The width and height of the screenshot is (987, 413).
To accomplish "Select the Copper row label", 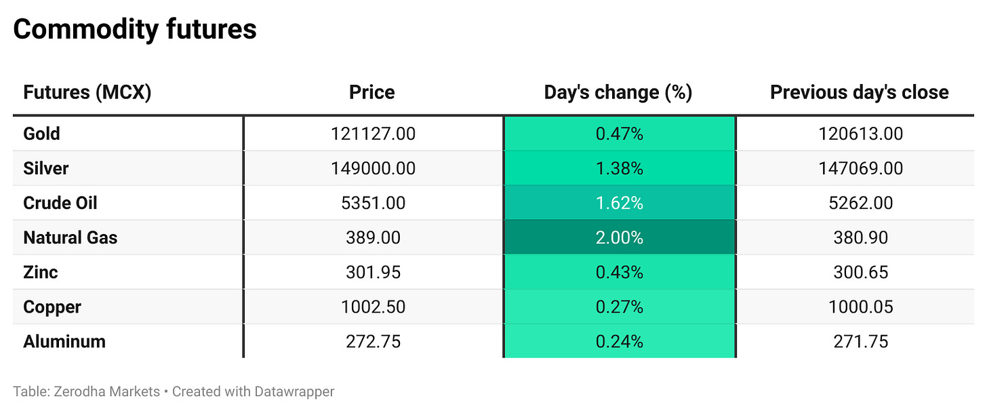I will point(52,307).
